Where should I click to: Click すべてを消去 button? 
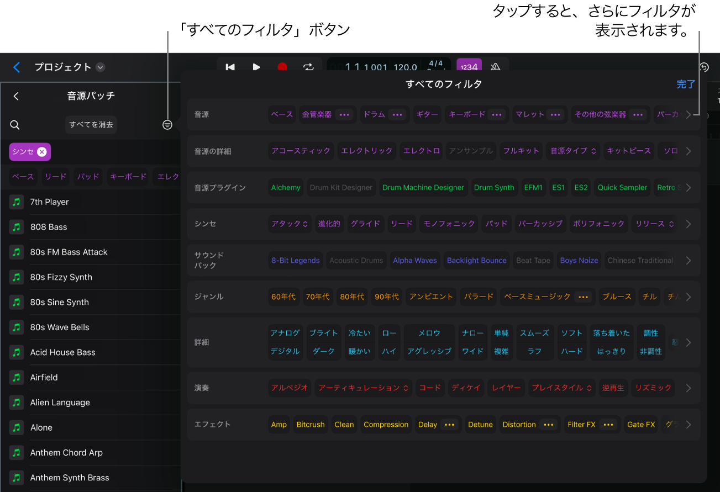pos(91,125)
